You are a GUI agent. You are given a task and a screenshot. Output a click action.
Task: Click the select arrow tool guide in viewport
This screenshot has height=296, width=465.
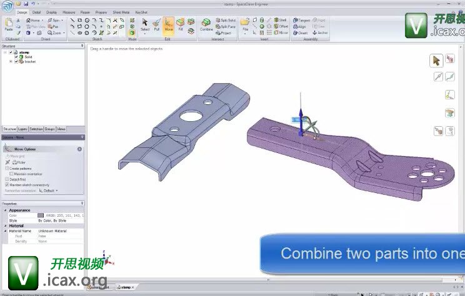(436, 61)
